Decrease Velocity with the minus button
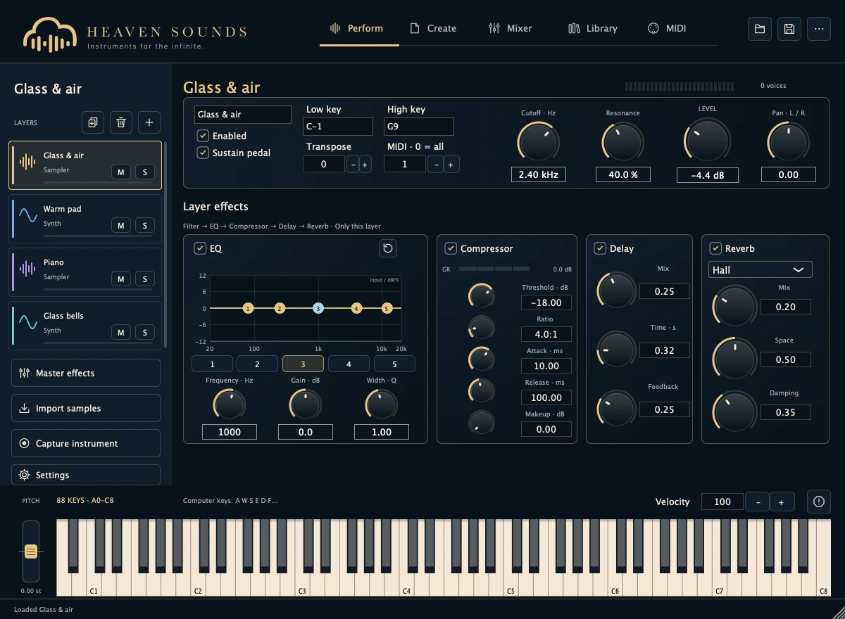845x619 pixels. pos(758,502)
